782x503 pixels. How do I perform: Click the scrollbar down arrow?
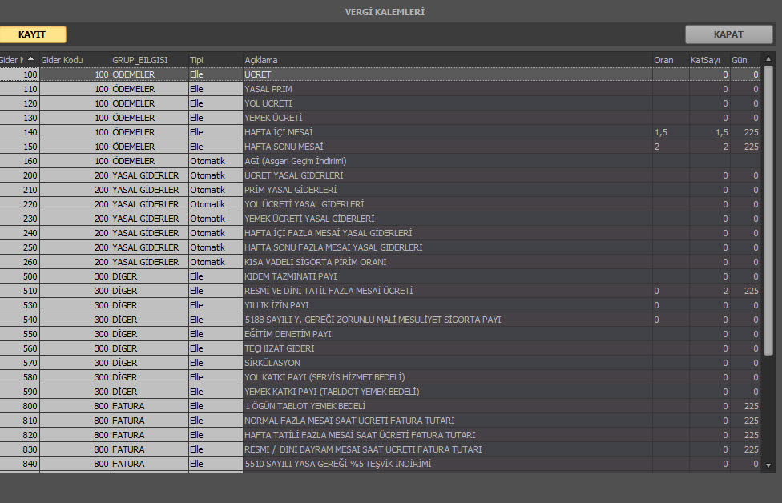pos(768,465)
